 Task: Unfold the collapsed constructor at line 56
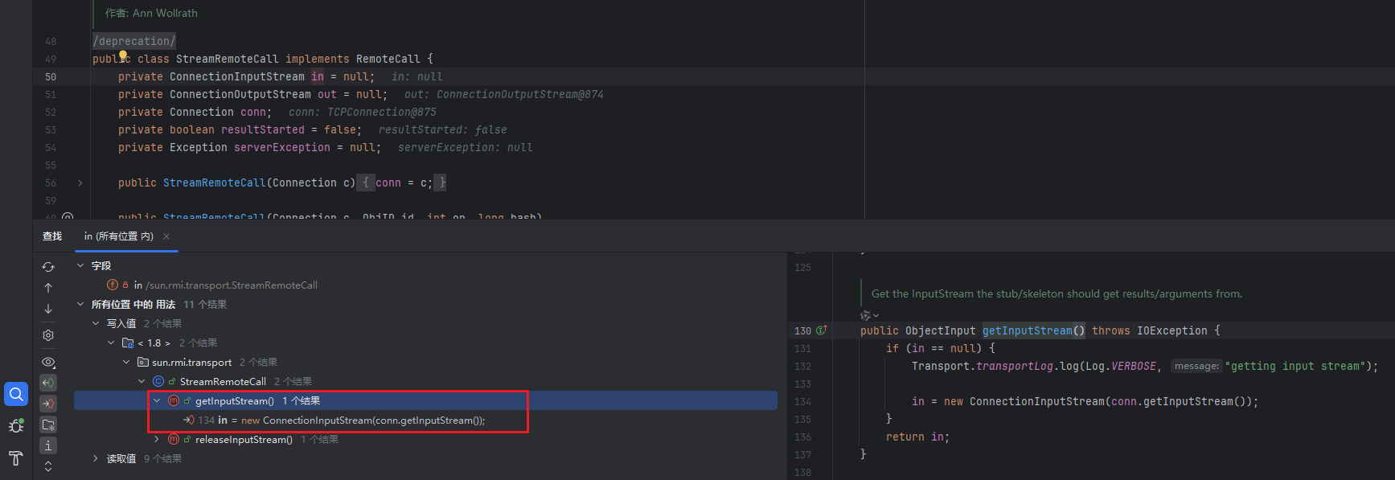coord(80,183)
